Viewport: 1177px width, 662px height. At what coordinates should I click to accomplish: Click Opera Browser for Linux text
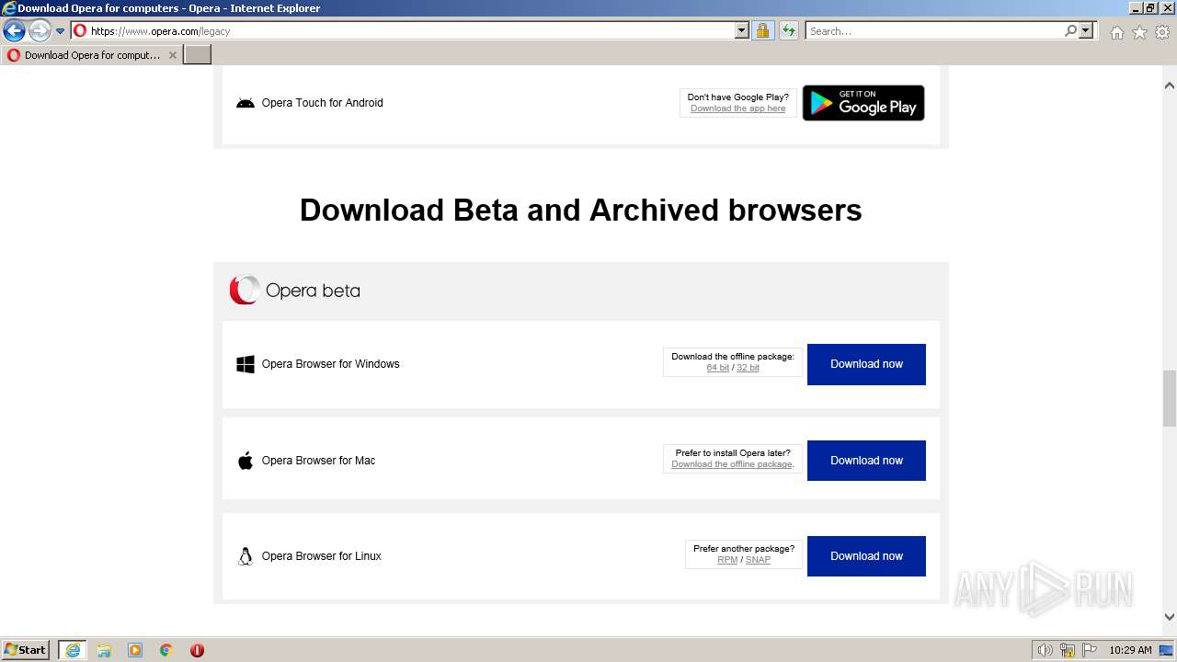[321, 556]
